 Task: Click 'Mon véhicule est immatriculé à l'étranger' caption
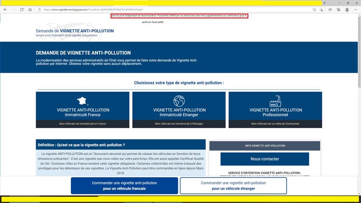(x=179, y=124)
